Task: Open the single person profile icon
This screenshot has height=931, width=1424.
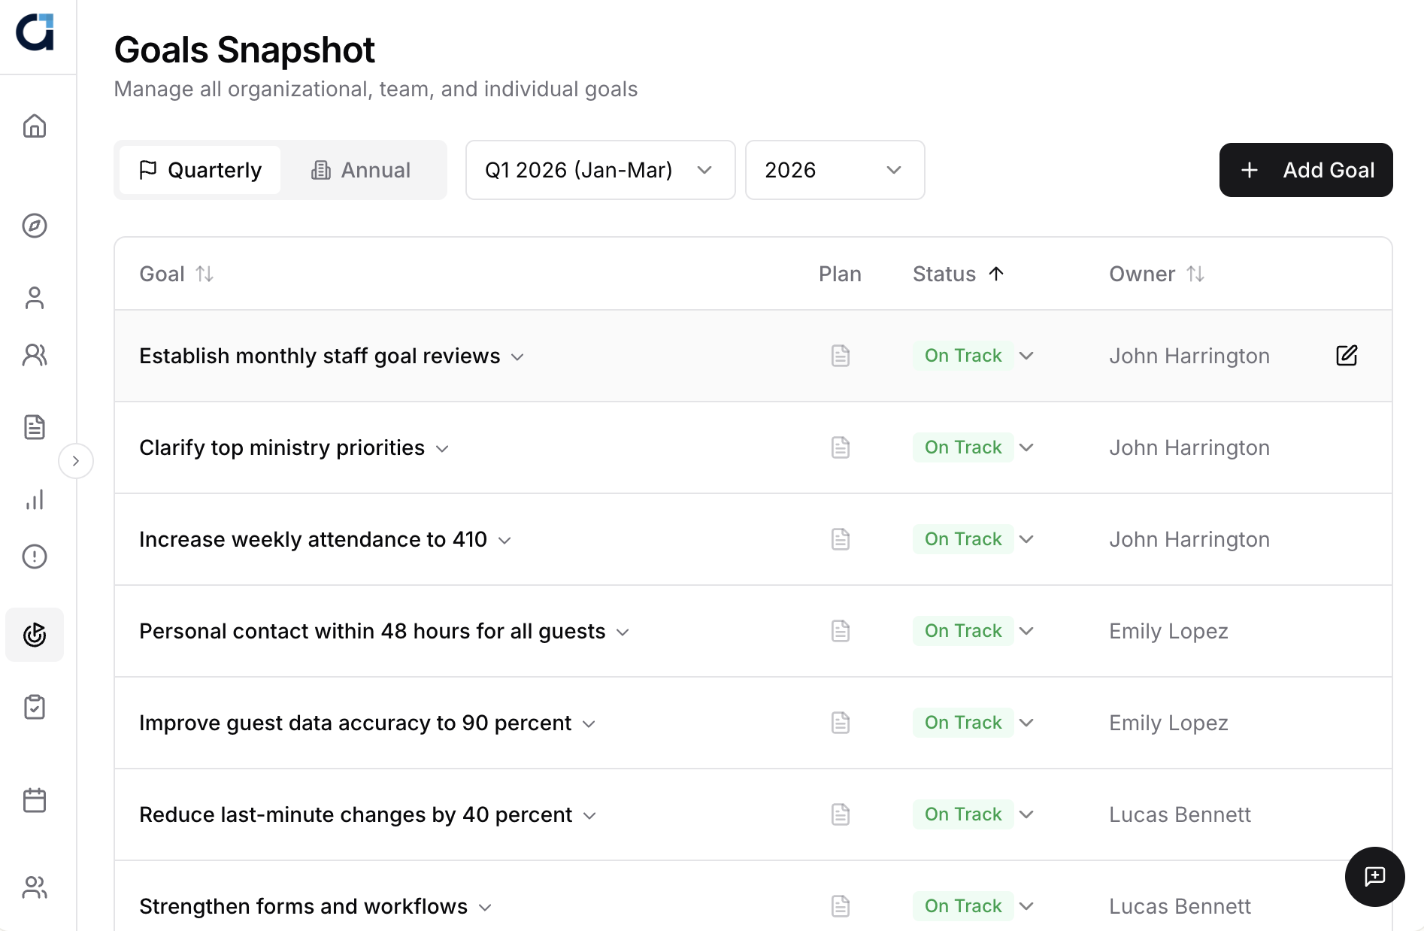Action: (x=35, y=298)
